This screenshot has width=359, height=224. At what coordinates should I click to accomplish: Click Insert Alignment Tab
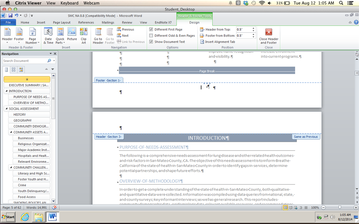coord(218,42)
